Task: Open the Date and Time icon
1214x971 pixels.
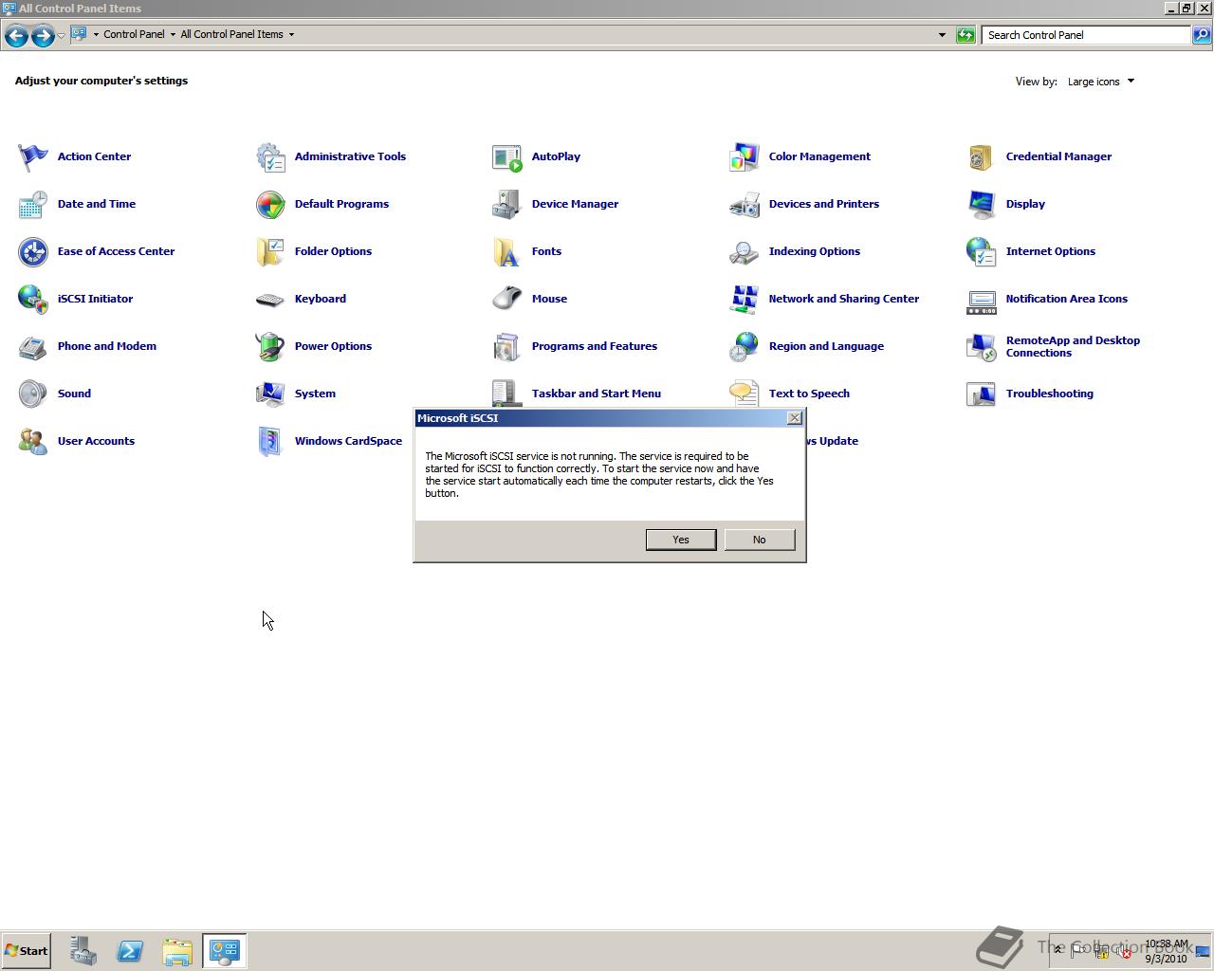Action: pyautogui.click(x=33, y=205)
